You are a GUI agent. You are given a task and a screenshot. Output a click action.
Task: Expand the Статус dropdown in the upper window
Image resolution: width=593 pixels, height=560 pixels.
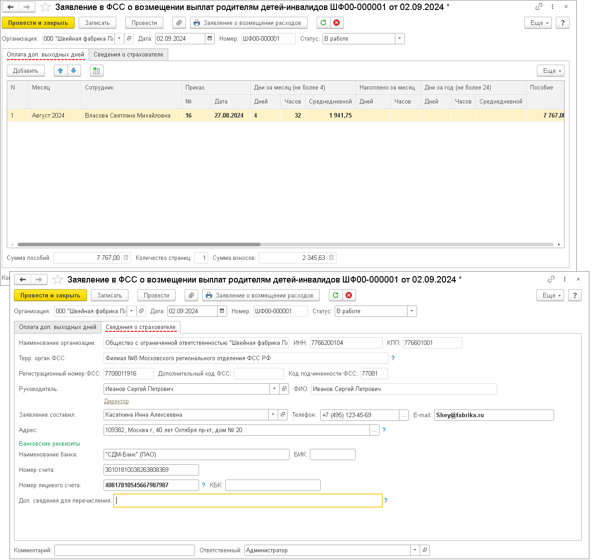click(400, 38)
